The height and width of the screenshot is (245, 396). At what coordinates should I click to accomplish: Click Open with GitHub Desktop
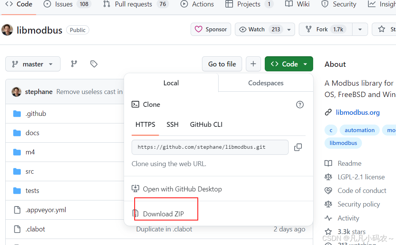coord(182,189)
